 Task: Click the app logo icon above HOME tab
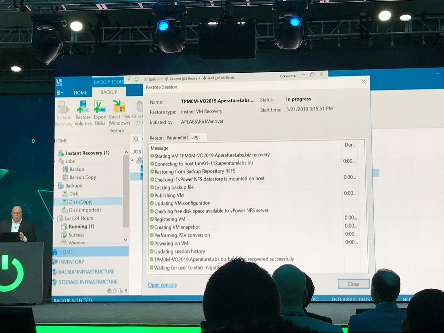pos(59,83)
